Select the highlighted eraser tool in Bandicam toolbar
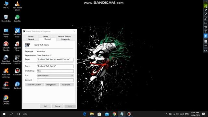 point(206,36)
